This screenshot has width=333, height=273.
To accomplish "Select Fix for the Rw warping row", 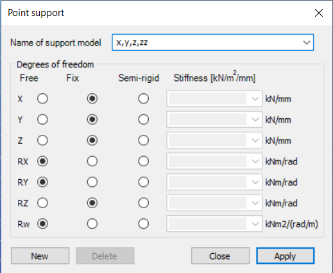I will [92, 224].
